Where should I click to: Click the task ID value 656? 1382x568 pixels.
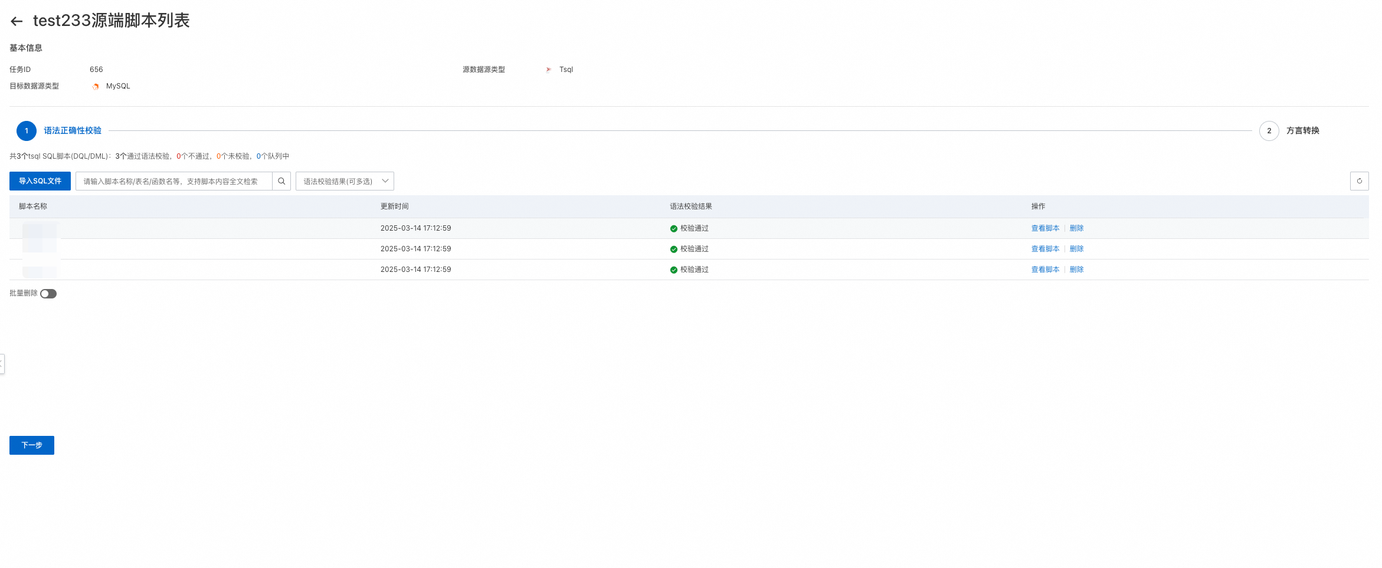point(96,70)
